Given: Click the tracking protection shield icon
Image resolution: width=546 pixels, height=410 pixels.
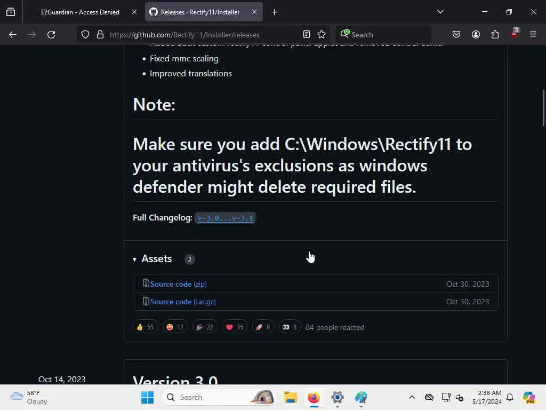Looking at the screenshot, I should [85, 35].
